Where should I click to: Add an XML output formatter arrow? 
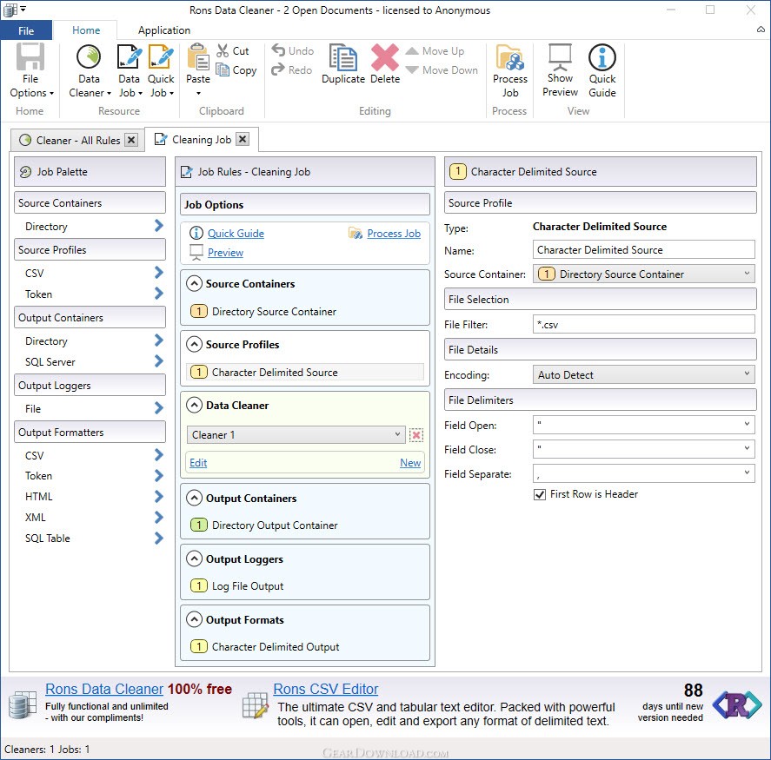[159, 518]
